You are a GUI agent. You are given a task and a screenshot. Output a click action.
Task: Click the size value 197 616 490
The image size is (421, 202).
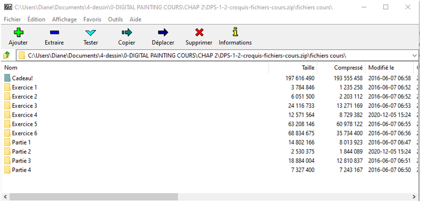coord(300,78)
